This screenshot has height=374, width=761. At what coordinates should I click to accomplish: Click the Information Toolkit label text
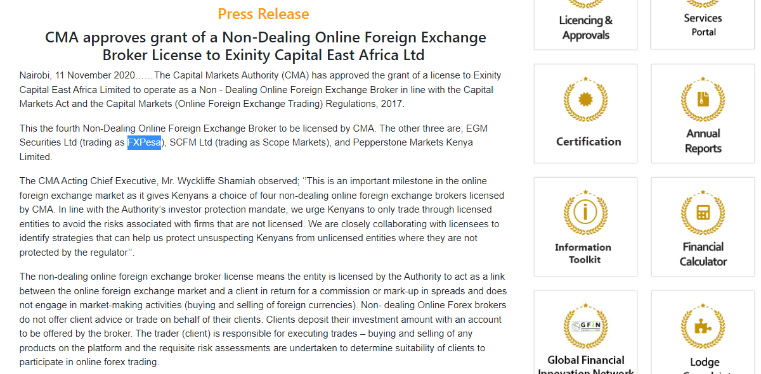[583, 253]
